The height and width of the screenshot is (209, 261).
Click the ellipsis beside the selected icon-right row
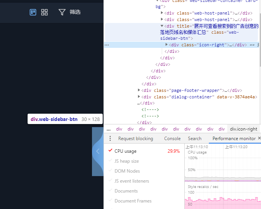pos(107,45)
